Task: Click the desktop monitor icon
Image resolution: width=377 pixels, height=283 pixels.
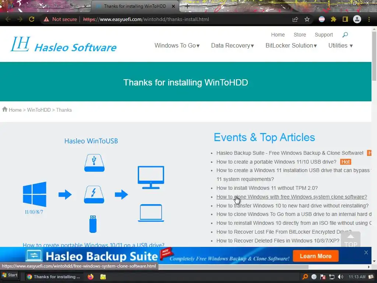Action: (x=151, y=177)
